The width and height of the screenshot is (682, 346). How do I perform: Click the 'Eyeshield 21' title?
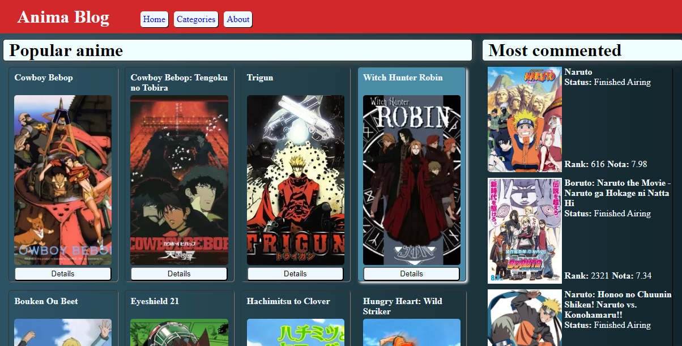(x=155, y=301)
